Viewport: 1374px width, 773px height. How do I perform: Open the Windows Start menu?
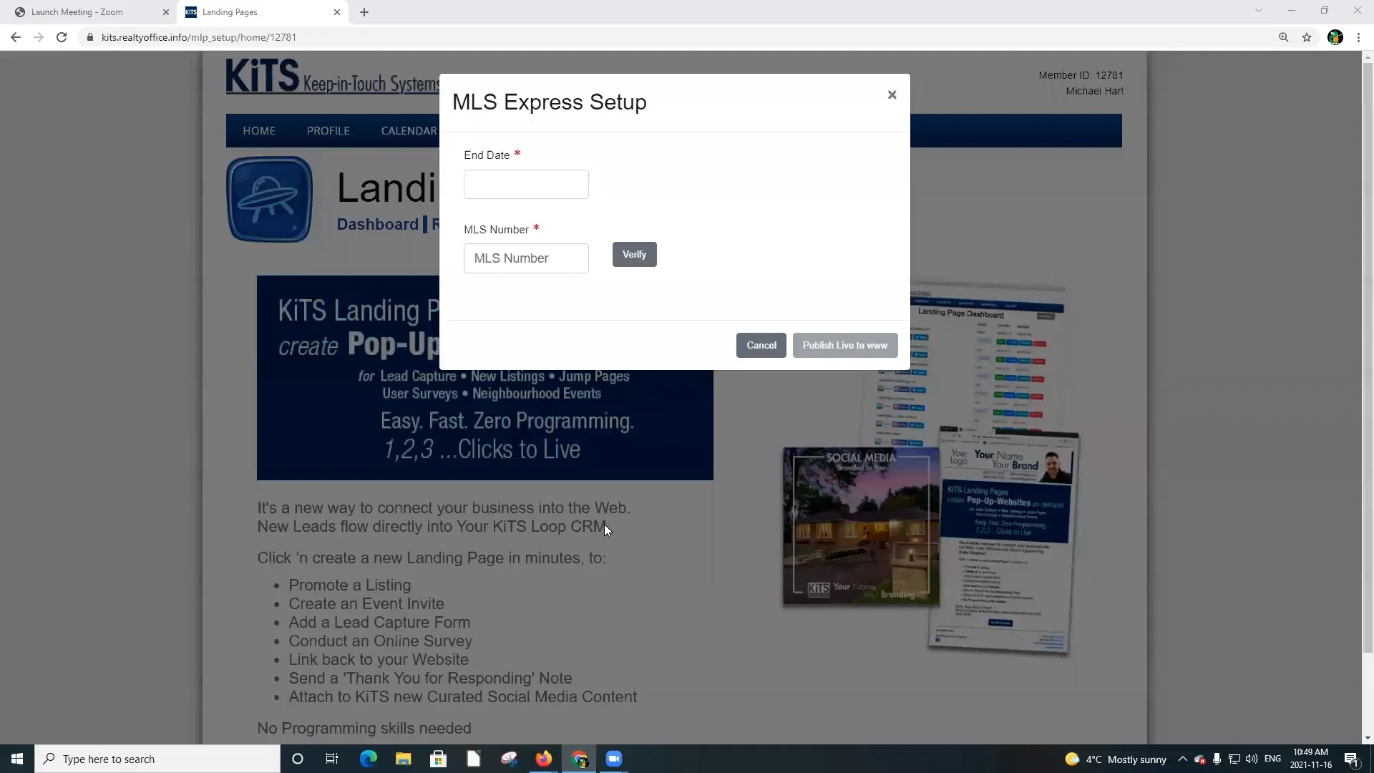(x=17, y=759)
